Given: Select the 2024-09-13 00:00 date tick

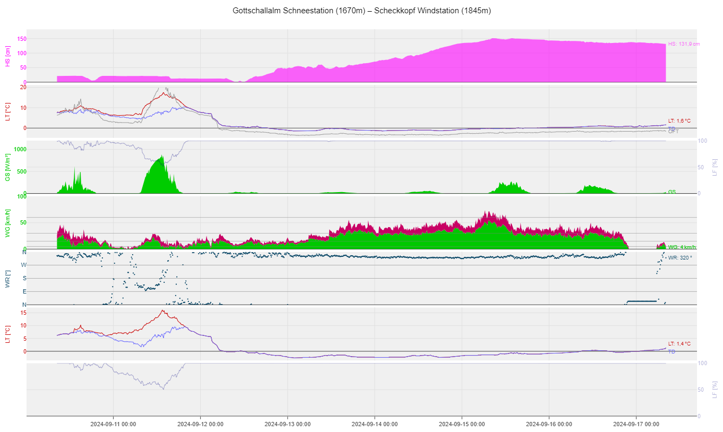Looking at the screenshot, I should pyautogui.click(x=287, y=424).
